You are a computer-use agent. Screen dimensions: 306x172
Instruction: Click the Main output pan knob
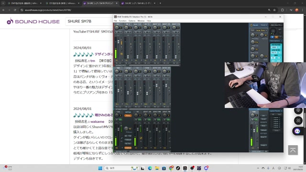pos(253,115)
